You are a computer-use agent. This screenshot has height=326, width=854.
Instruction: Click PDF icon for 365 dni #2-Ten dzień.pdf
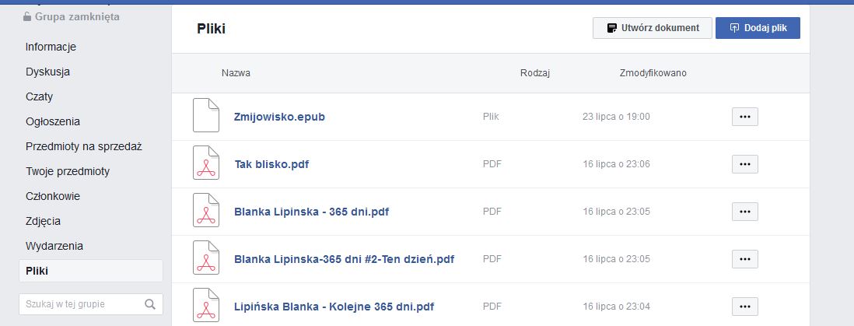[x=206, y=258]
